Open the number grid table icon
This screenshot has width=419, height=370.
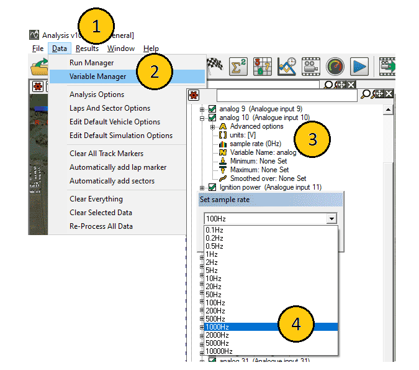[263, 66]
